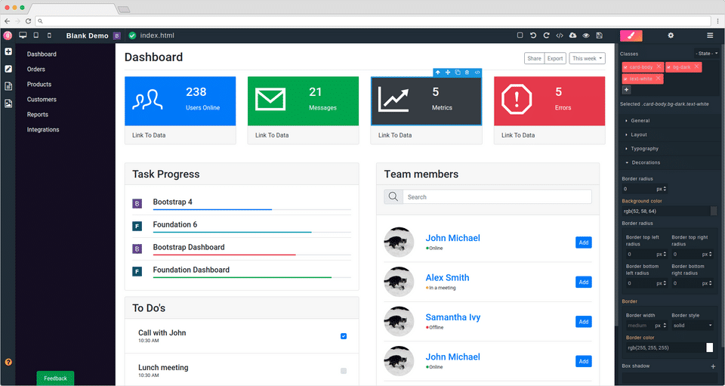The width and height of the screenshot is (725, 386).
Task: Remove the bg-dark class tag
Action: coord(696,67)
